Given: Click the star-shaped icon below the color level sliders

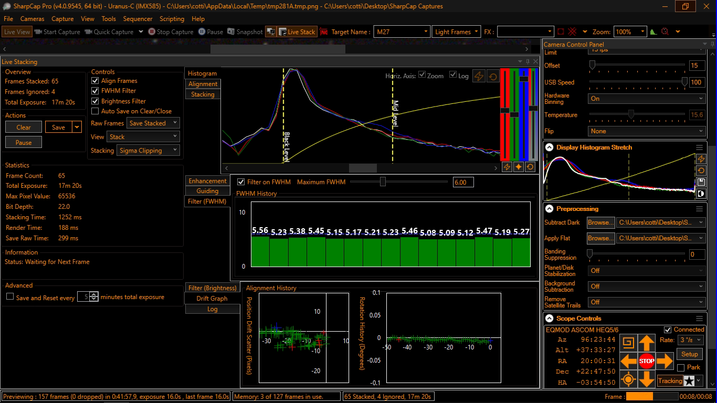Looking at the screenshot, I should pyautogui.click(x=519, y=167).
